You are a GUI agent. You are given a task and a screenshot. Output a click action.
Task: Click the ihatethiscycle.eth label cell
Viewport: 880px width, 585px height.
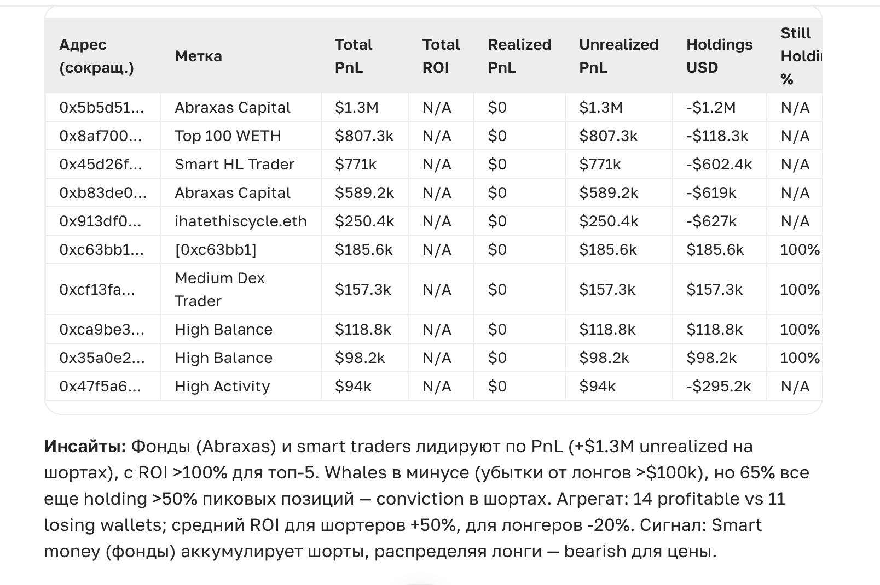coord(240,221)
